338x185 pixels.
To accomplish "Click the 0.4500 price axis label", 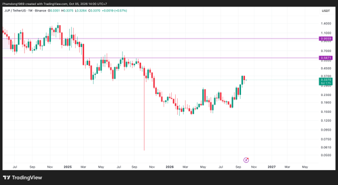I will (326, 68).
